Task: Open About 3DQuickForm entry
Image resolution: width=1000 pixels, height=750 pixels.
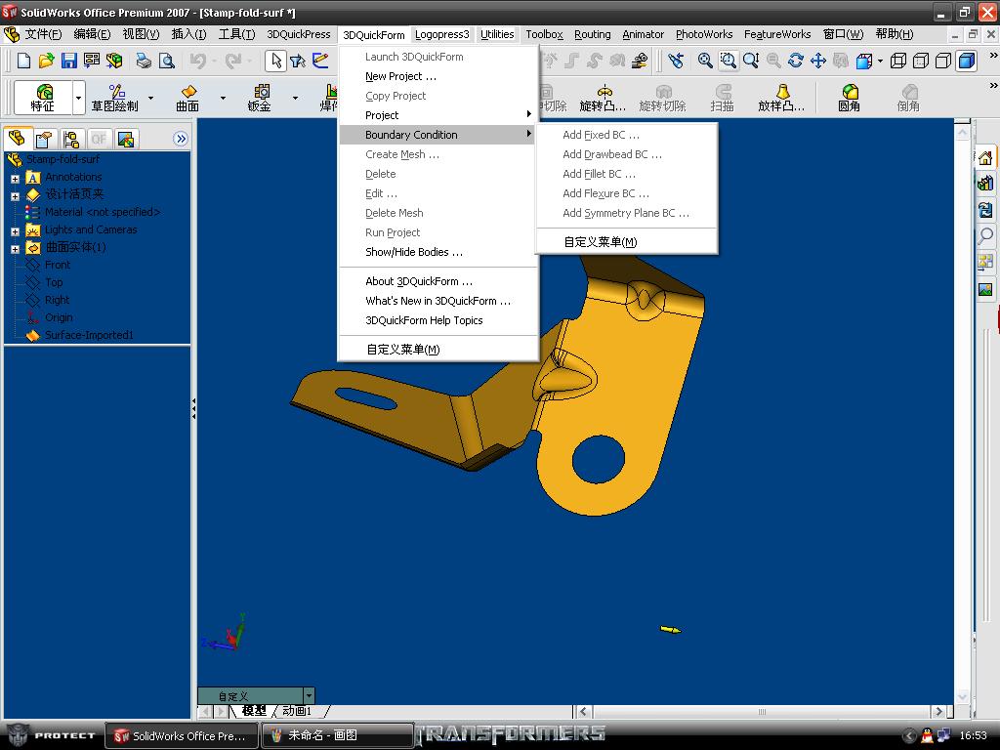Action: 438,281
